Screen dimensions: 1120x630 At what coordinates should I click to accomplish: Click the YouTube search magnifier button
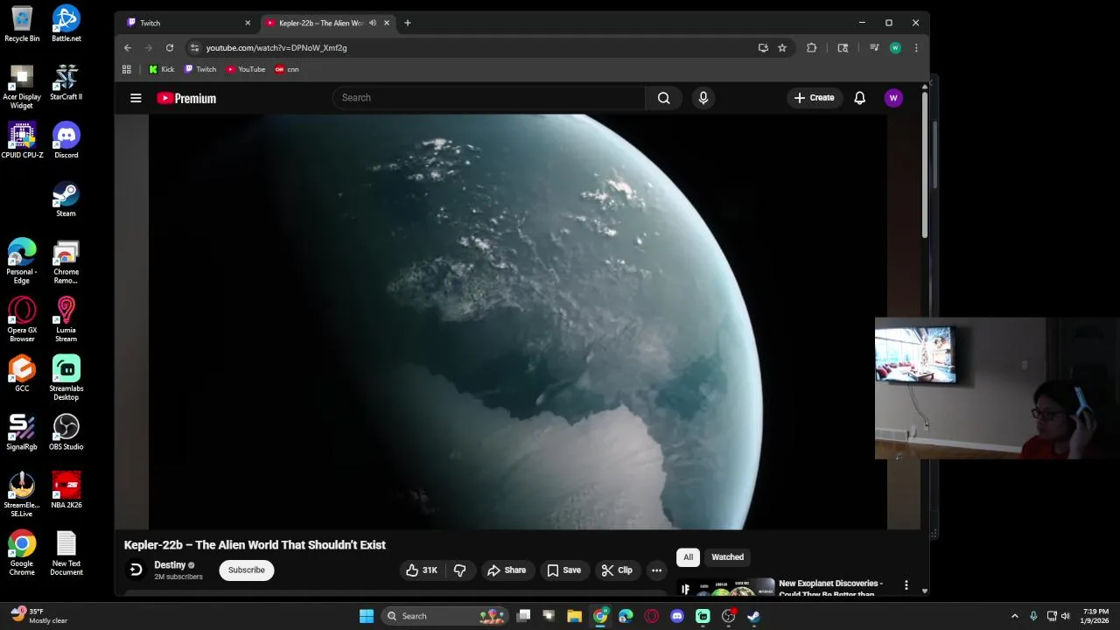coord(663,98)
